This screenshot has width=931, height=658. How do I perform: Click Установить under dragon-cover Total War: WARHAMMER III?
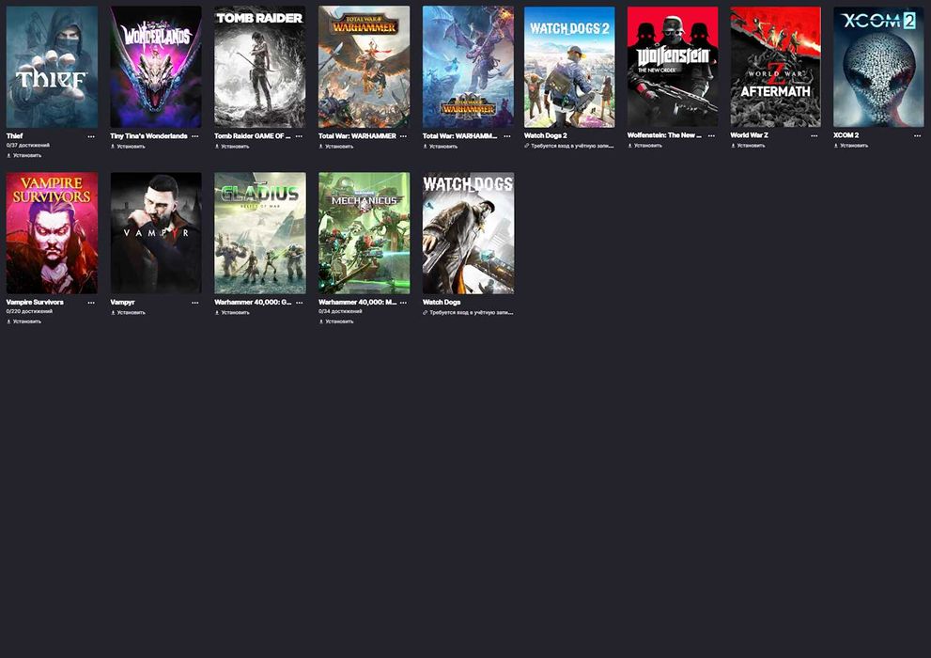tap(440, 146)
